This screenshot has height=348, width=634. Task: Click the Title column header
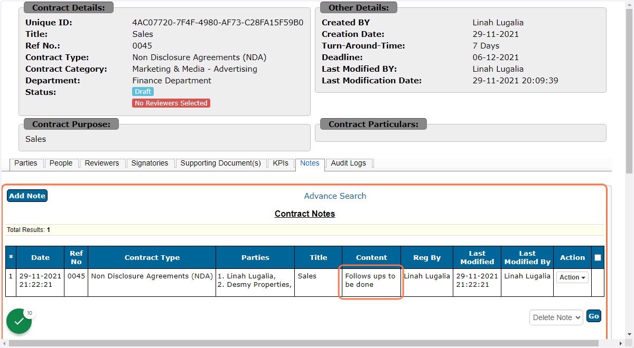319,258
